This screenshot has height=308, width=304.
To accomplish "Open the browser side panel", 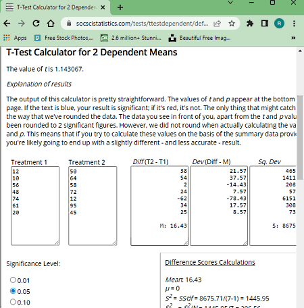I will [x=265, y=24].
